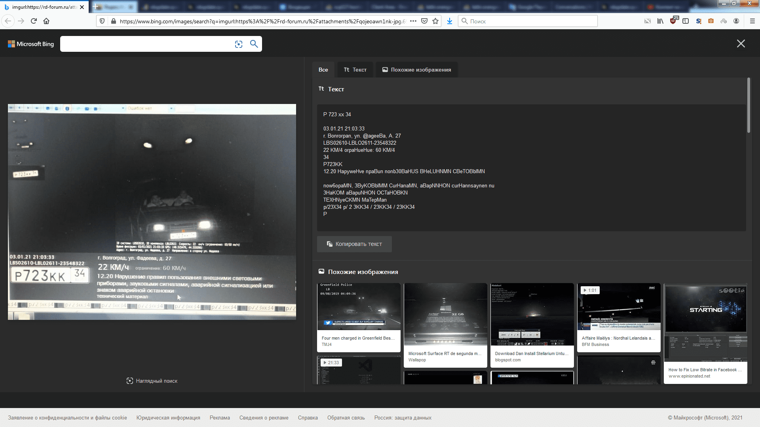
Task: Click Наглядный поиск below the image
Action: click(152, 381)
